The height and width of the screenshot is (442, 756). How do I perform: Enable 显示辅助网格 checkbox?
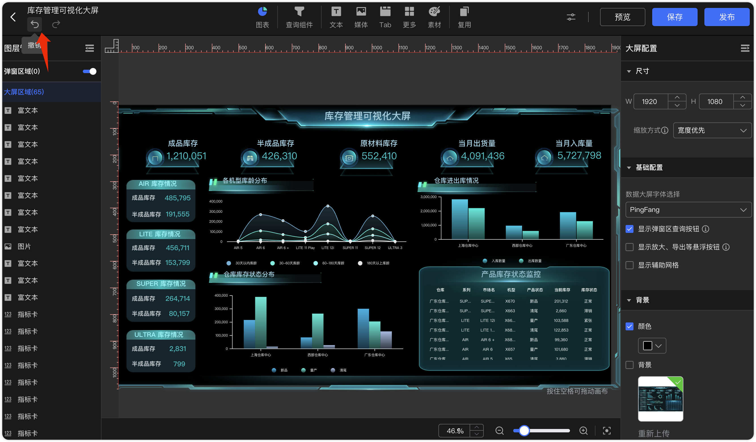coord(630,265)
